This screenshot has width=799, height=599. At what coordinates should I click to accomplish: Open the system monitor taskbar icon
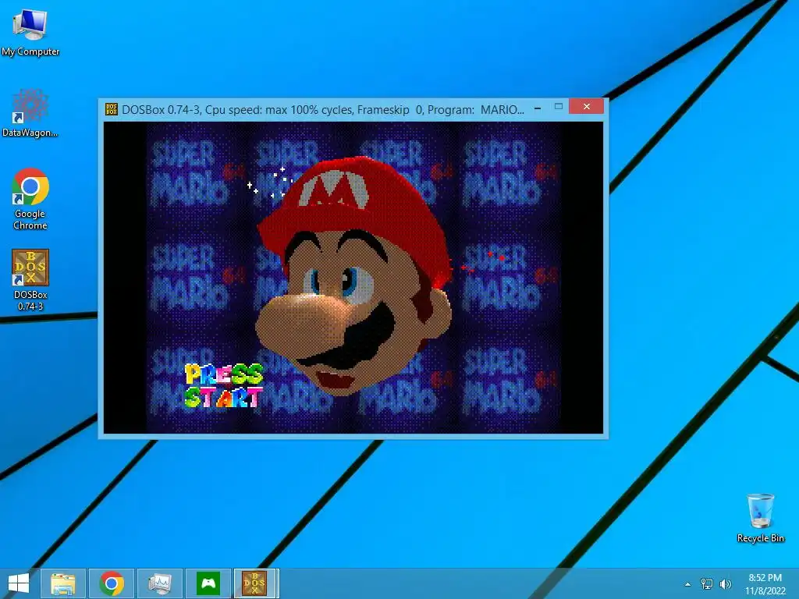[x=160, y=583]
